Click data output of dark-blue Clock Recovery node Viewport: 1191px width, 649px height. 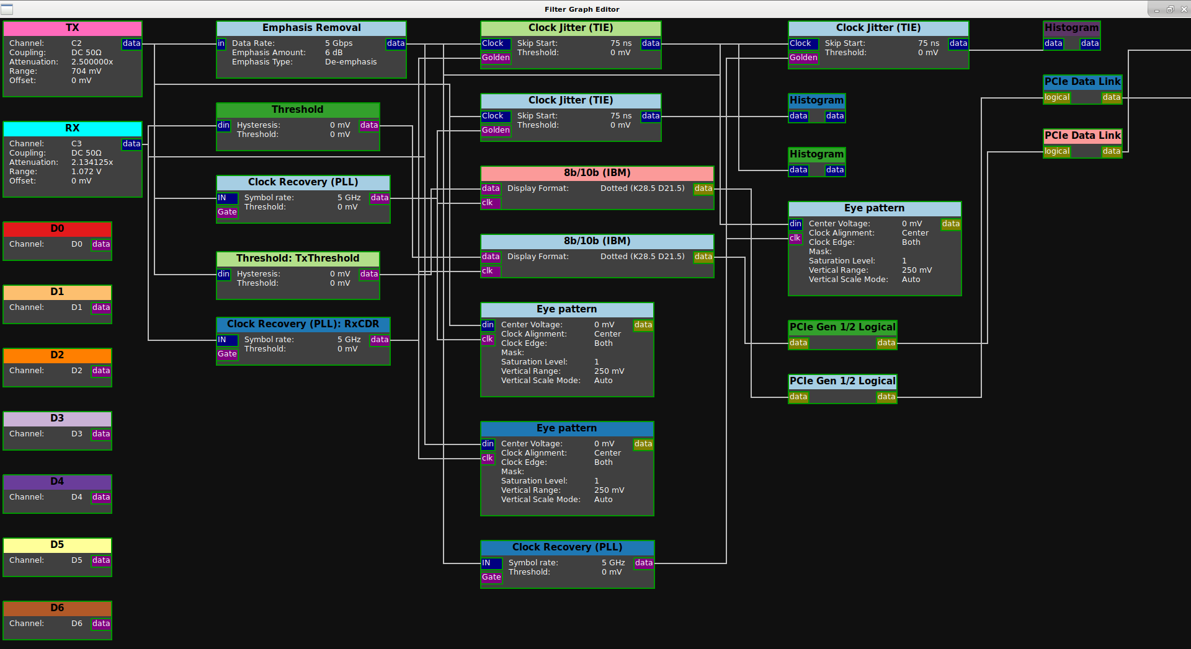(644, 563)
